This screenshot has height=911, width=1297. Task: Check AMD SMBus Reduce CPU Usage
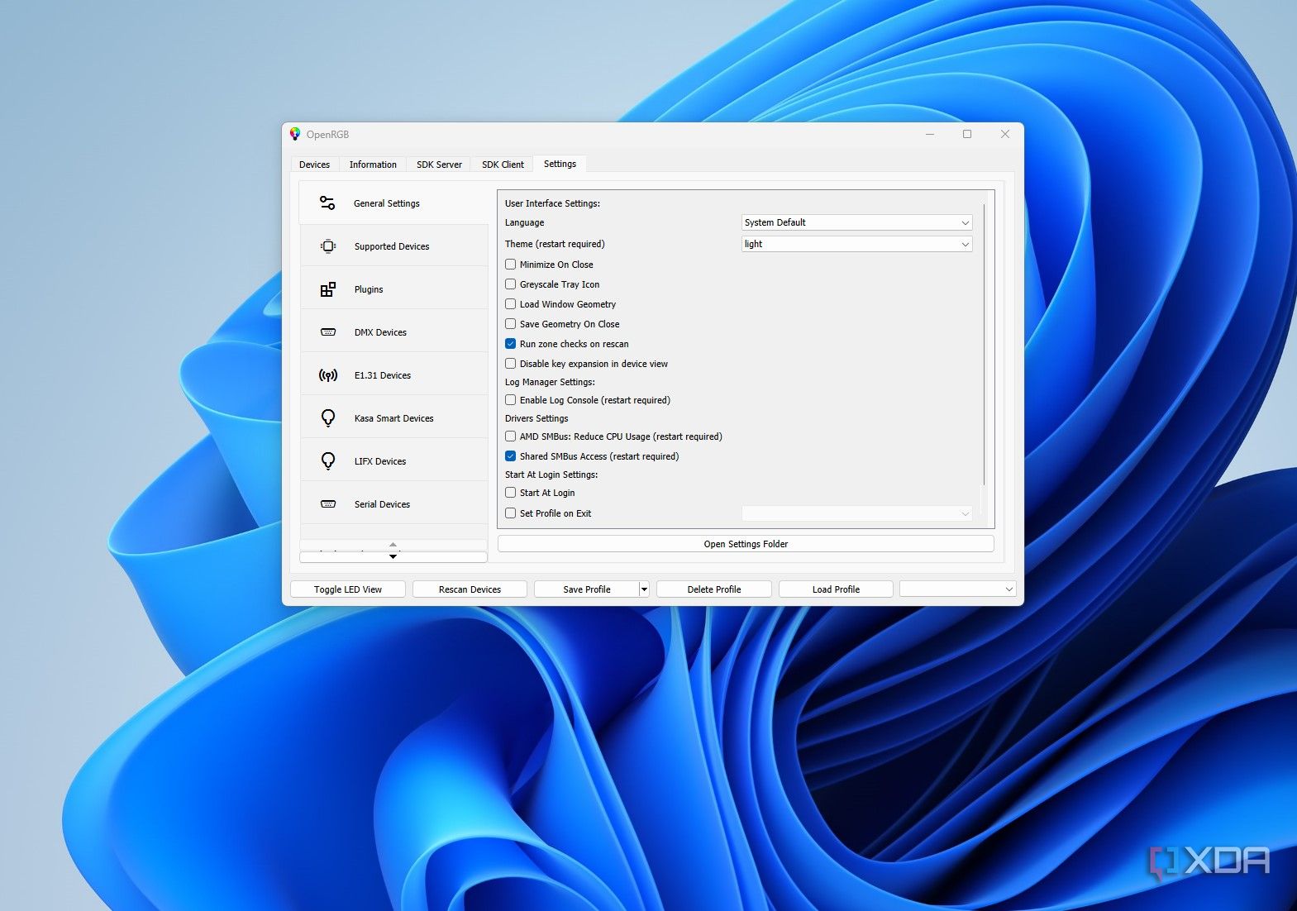(x=511, y=436)
